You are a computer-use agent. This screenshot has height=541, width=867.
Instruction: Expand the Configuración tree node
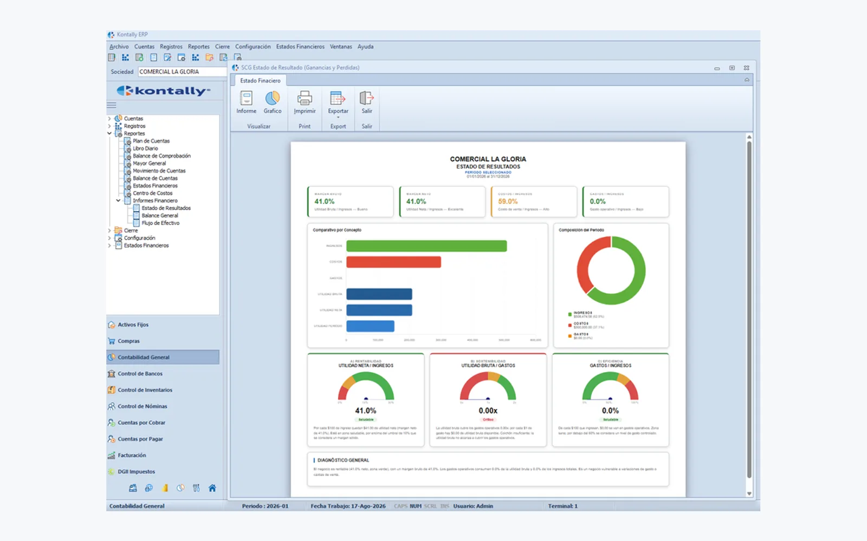point(109,238)
